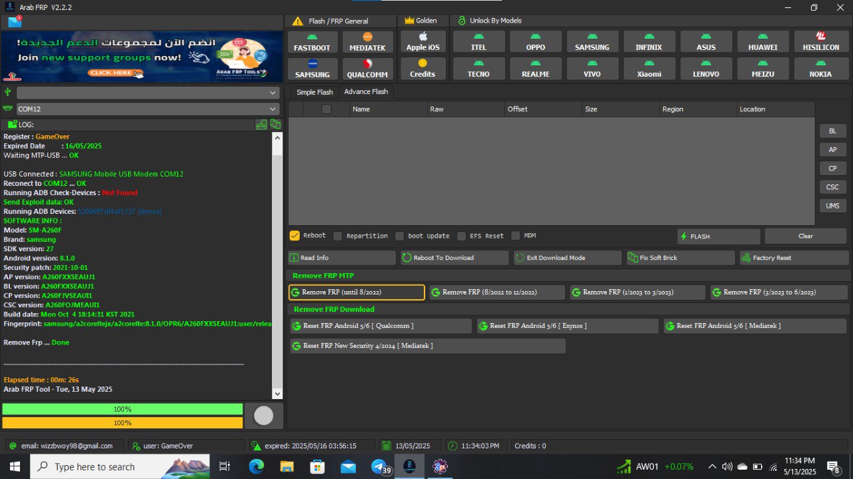Click Reboot To Download button
Viewport: 853px width, 479px height.
[x=454, y=258]
